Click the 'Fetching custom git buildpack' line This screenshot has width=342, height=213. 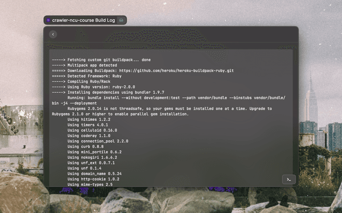tap(102, 60)
